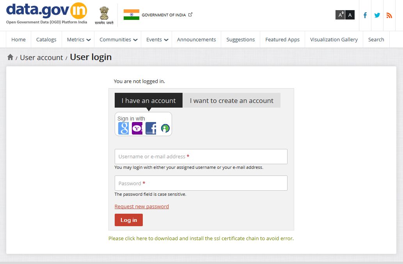Screen dimensions: 403x264
Task: Open the data.gov.in logo homepage
Action: tap(46, 14)
